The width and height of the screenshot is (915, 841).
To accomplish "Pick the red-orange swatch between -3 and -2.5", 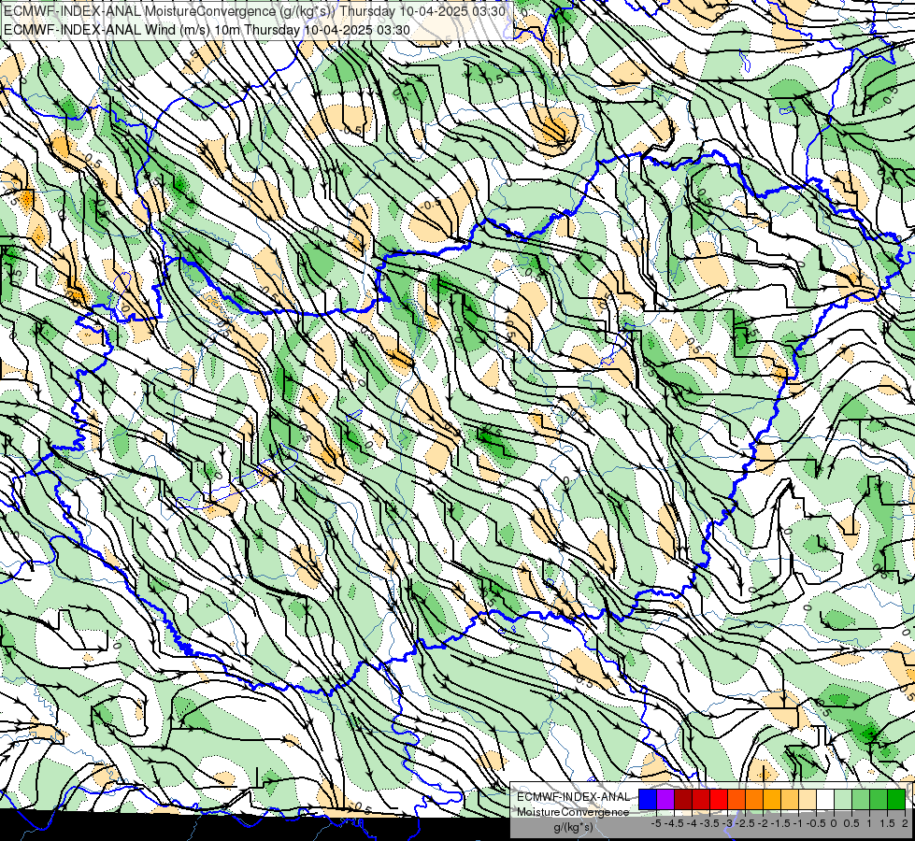I will pos(736,800).
